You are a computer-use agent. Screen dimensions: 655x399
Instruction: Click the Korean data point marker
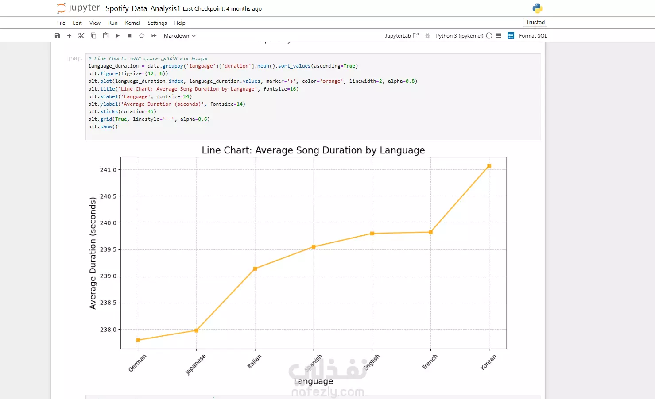(489, 166)
